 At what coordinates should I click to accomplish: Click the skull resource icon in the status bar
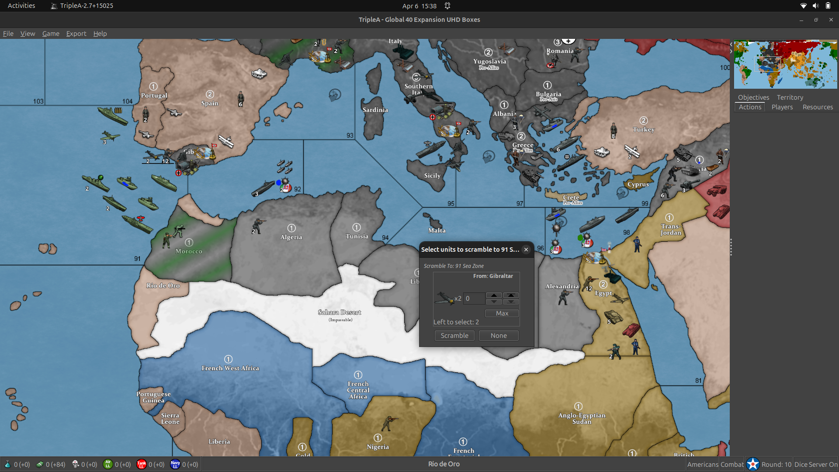pyautogui.click(x=75, y=464)
